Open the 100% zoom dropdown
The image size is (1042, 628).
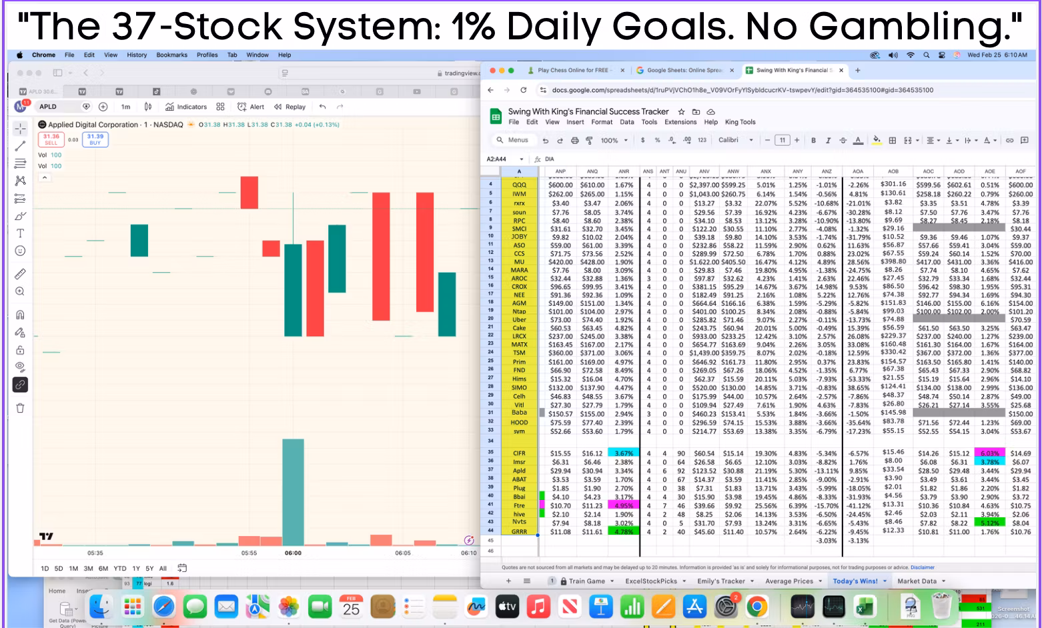pyautogui.click(x=614, y=141)
